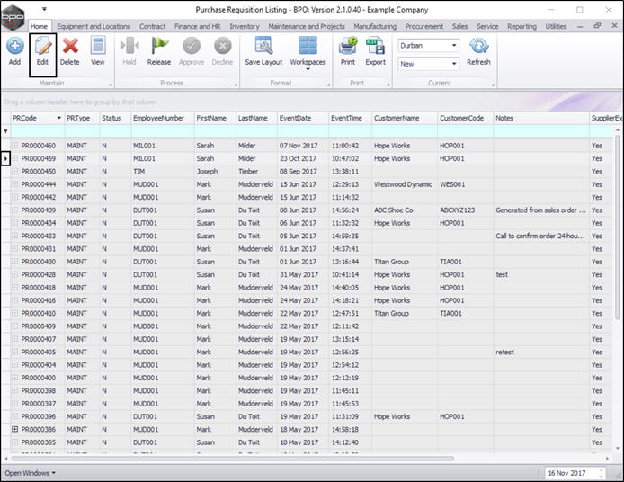Click the PRCode filter row cell
The height and width of the screenshot is (482, 624).
36,131
